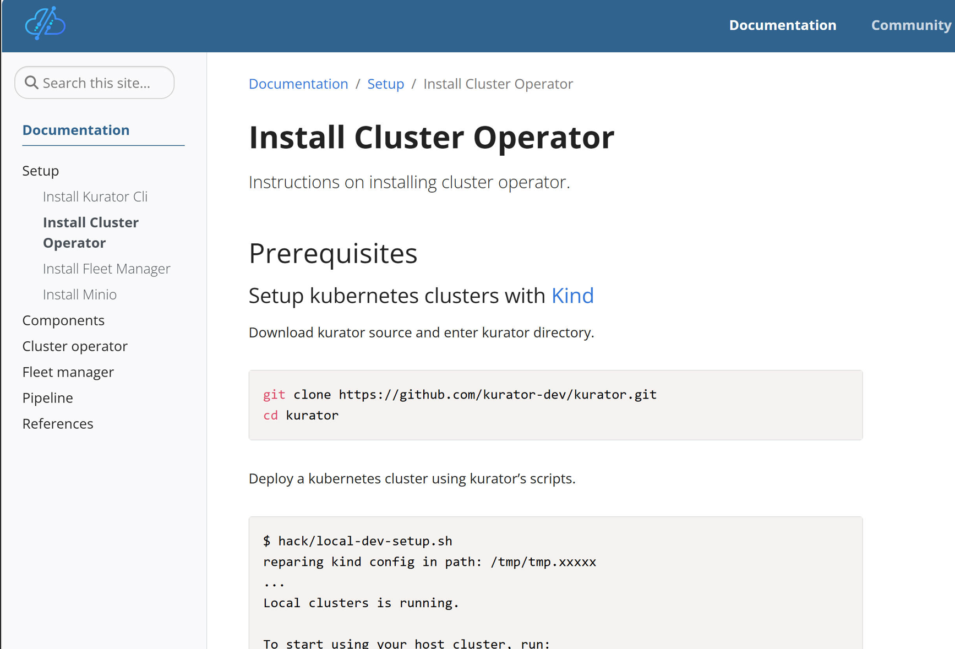The width and height of the screenshot is (955, 649).
Task: Click the Prerequisites heading
Action: click(x=333, y=253)
